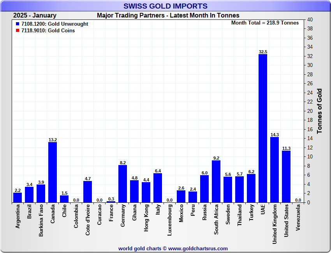The image size is (331, 253).
Task: Click the UAE bar at 32.5 tonnes
Action: (x=263, y=128)
